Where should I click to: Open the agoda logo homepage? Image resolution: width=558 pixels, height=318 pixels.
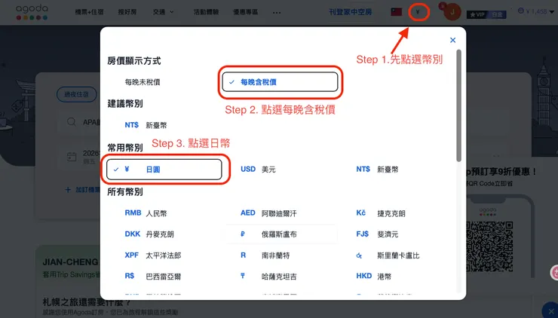point(32,12)
